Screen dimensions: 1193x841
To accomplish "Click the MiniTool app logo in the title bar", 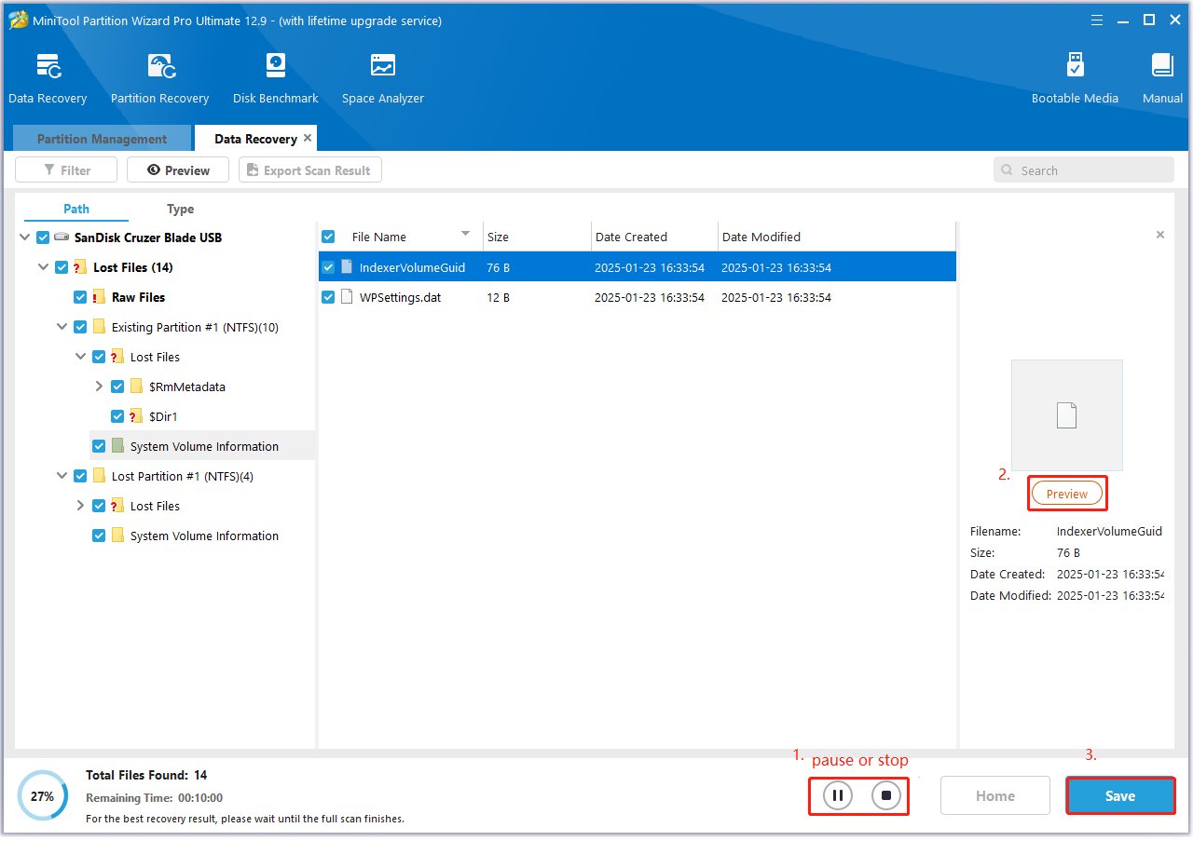I will click(19, 20).
